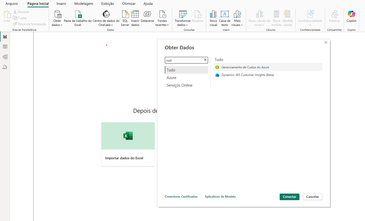Switch to the Exibição tab
The image size is (365, 221).
[x=108, y=4]
